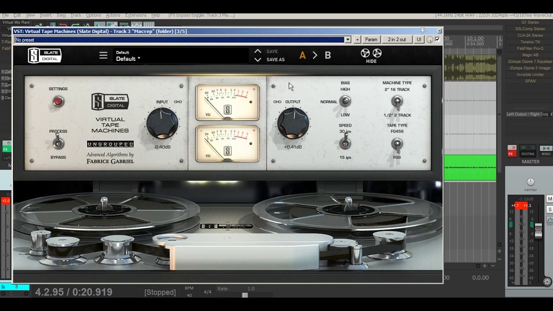
Task: Open the preset dropdown arrow
Action: point(347,40)
